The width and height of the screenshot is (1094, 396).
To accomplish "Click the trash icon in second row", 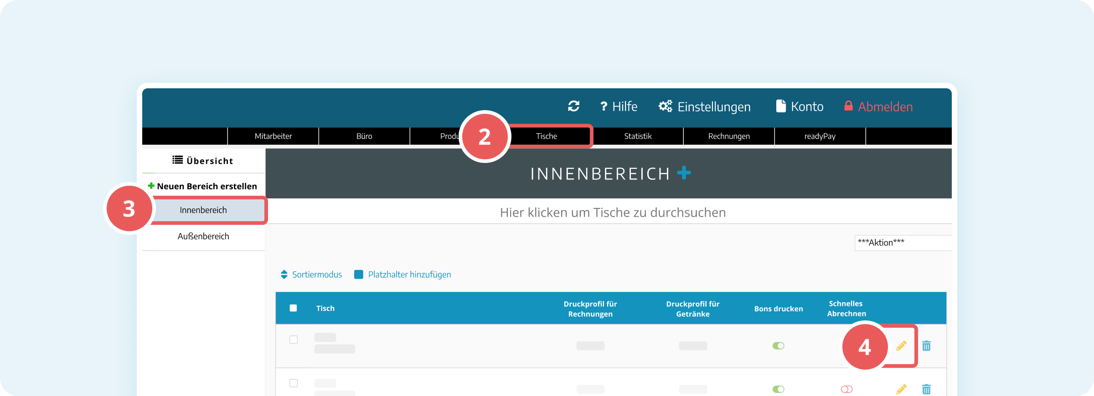I will [926, 389].
